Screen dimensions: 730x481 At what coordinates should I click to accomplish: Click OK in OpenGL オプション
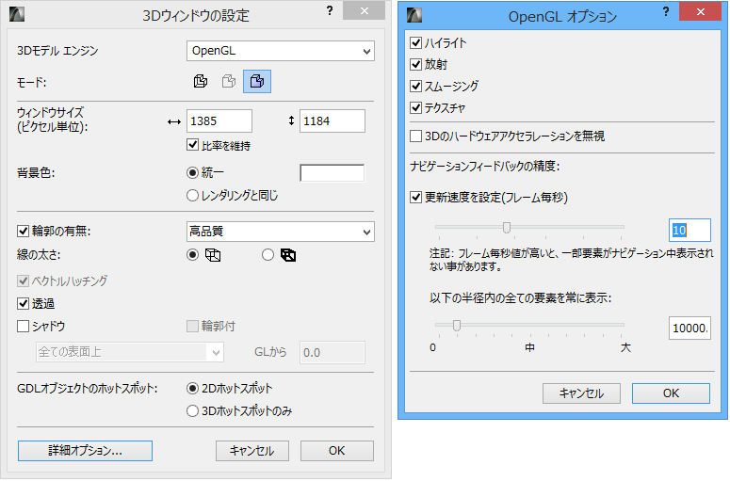[671, 393]
